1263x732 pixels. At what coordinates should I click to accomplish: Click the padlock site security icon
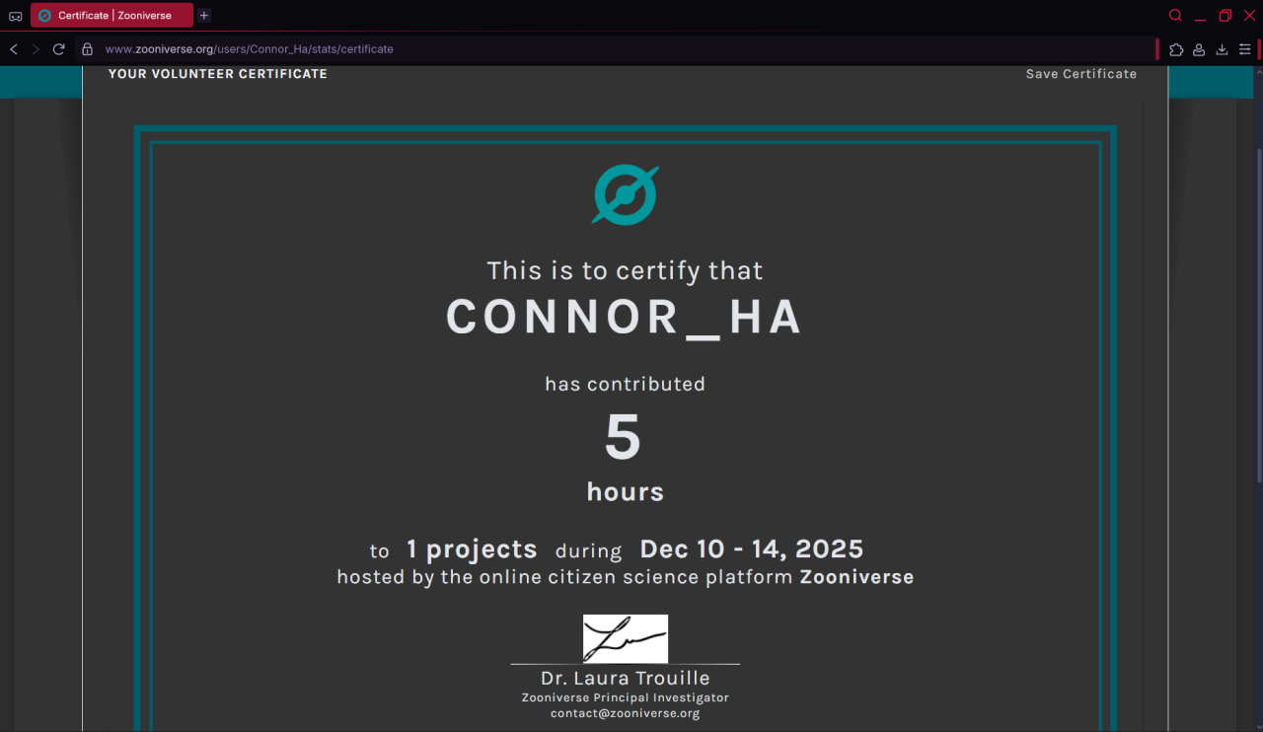pos(87,49)
